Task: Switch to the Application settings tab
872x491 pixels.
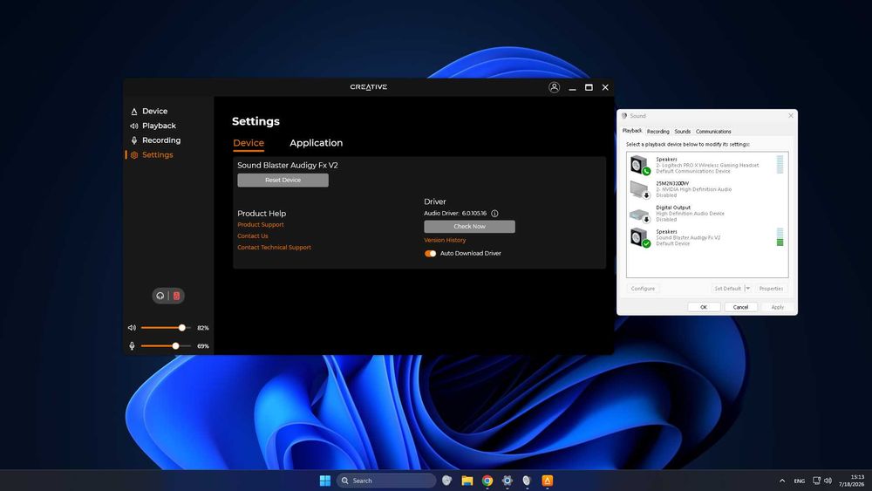Action: tap(316, 143)
